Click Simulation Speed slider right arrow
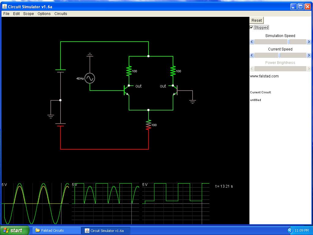Screen dimensions: 313x235 click(x=308, y=42)
